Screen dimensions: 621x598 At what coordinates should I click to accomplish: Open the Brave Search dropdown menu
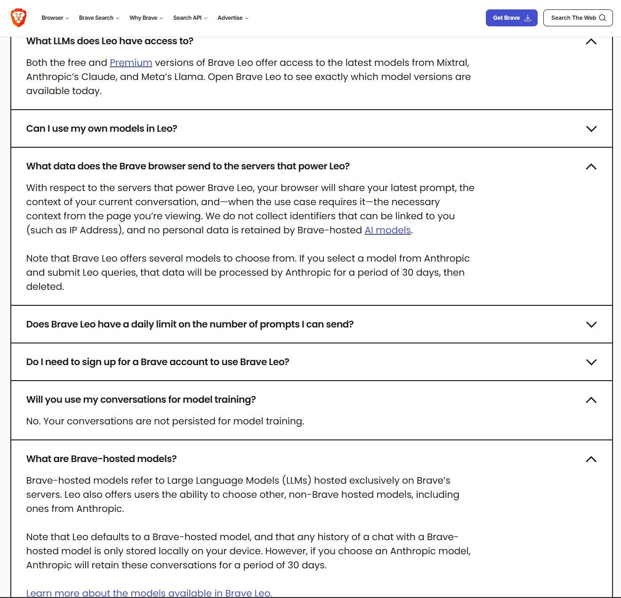click(x=99, y=18)
